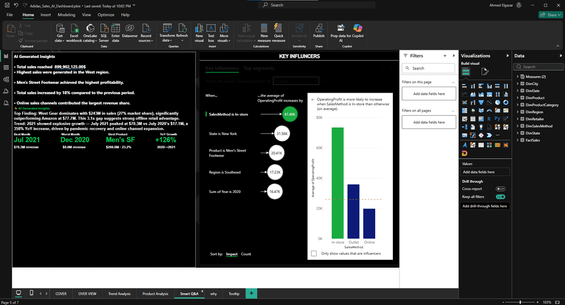
Task: Click the Filters pane search field
Action: pyautogui.click(x=428, y=68)
